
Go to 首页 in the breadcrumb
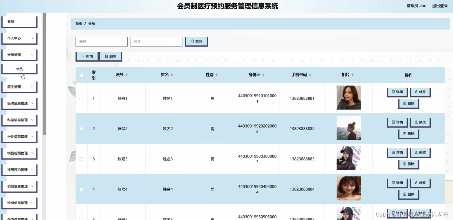tap(79, 24)
